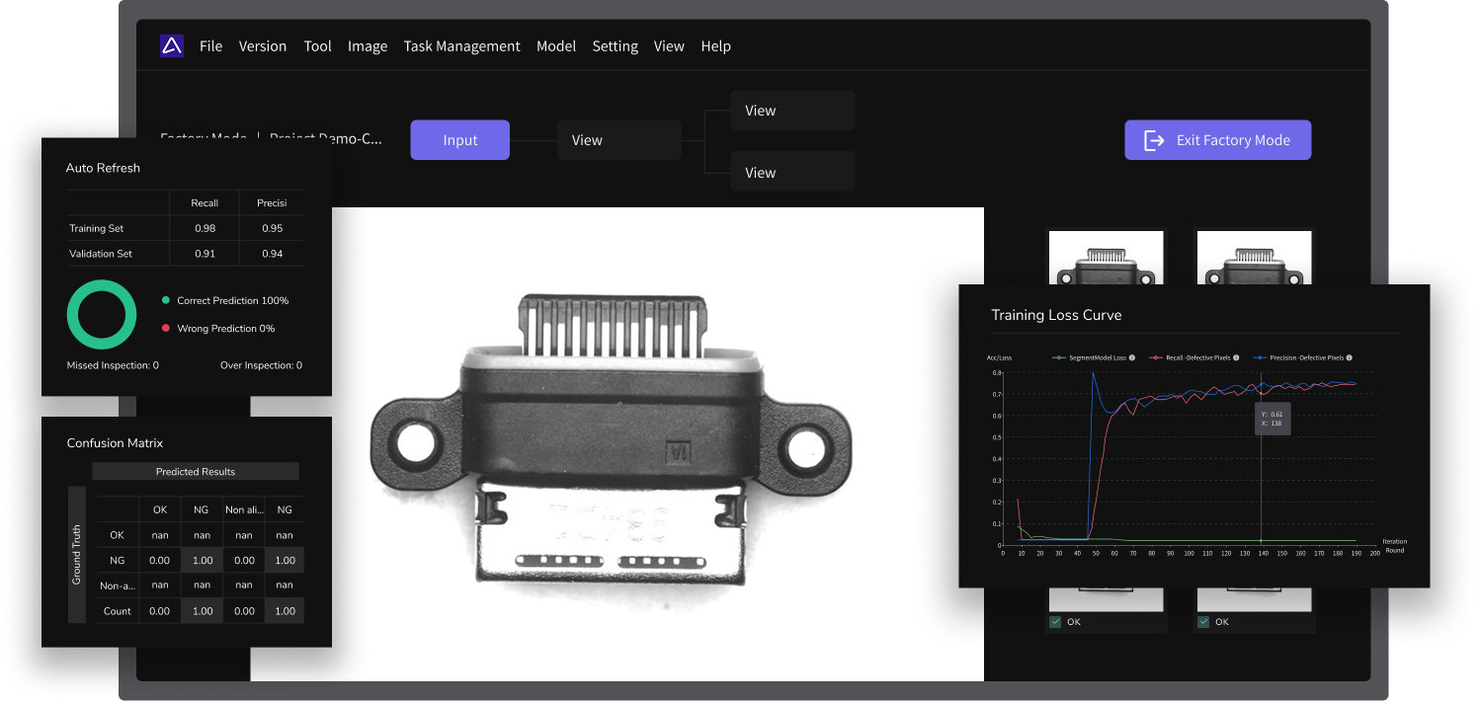Click the green Correct Prediction donut chart
Screen dimensions: 1479x702
point(102,314)
